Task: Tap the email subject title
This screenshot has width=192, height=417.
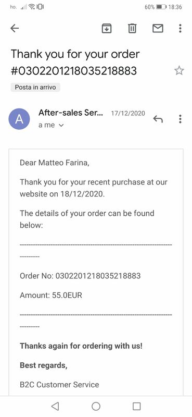Action: [x=75, y=62]
